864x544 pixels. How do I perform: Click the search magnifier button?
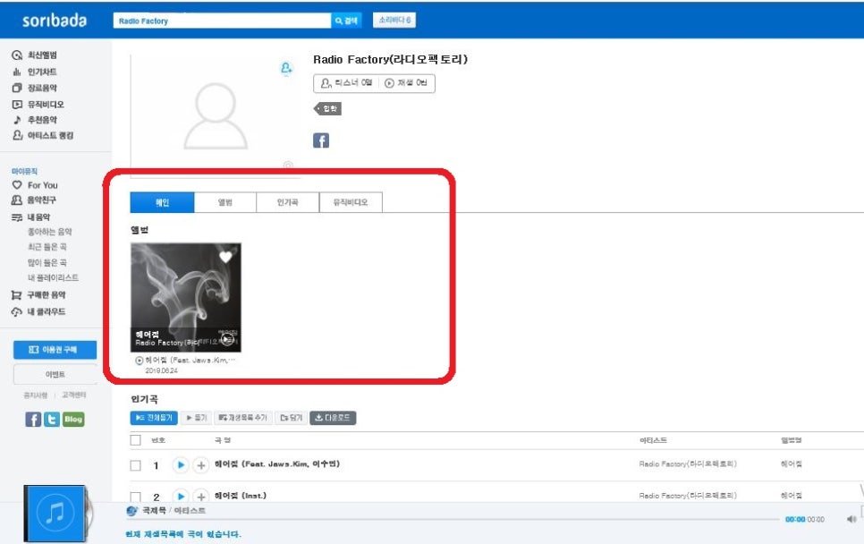(346, 21)
